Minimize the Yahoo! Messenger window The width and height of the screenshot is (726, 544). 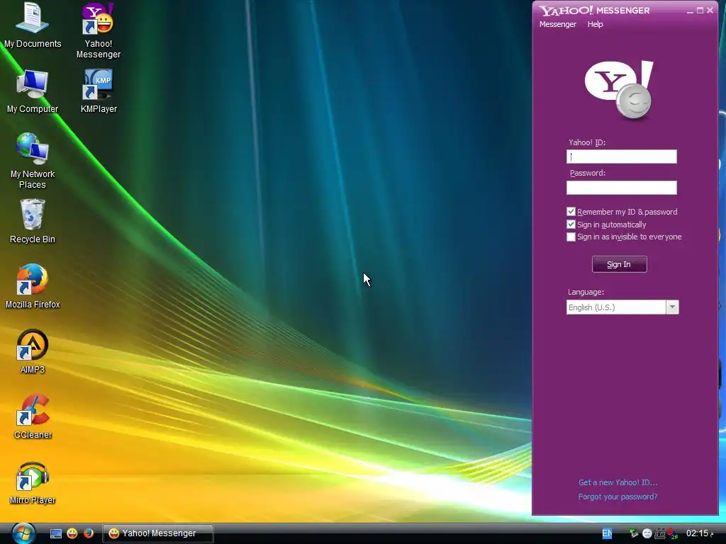pyautogui.click(x=690, y=11)
